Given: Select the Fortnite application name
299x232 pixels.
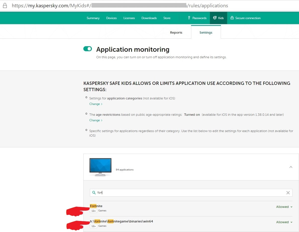Looking at the screenshot, I should click(x=96, y=206).
